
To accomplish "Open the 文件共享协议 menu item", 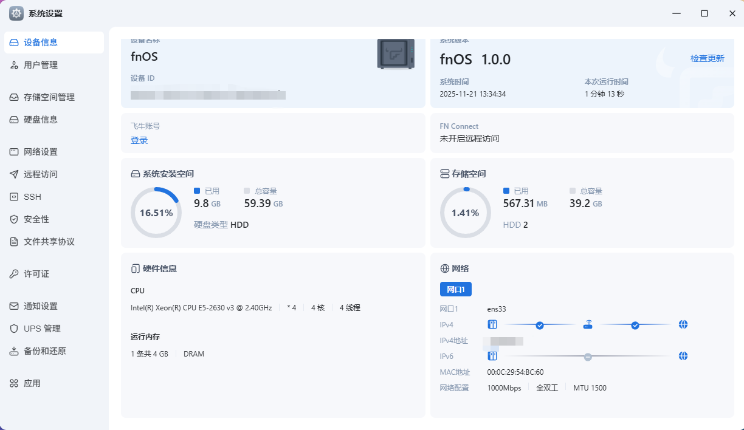I will 49,242.
